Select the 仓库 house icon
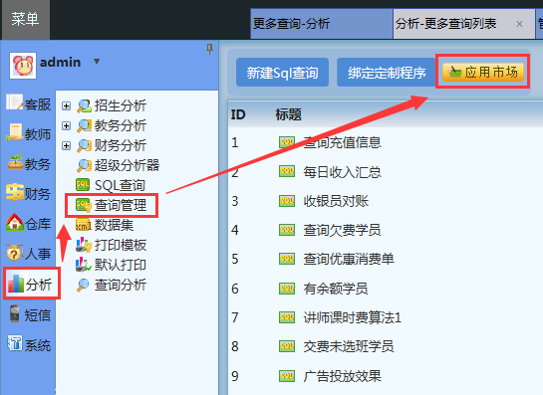543x395 pixels. click(14, 223)
